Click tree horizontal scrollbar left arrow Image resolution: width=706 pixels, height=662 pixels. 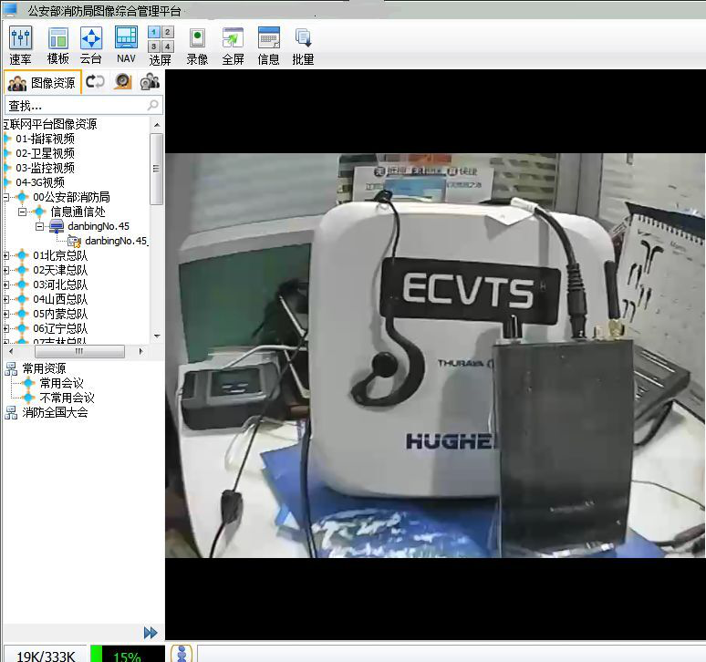click(11, 351)
